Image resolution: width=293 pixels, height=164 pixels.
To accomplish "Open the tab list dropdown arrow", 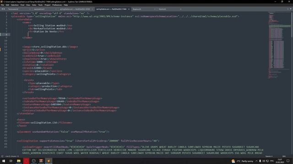I will [291, 9].
